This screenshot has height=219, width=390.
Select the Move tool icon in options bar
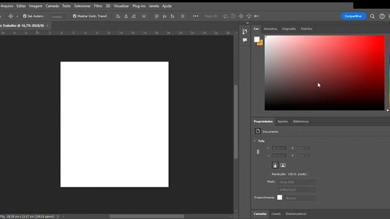[11, 16]
